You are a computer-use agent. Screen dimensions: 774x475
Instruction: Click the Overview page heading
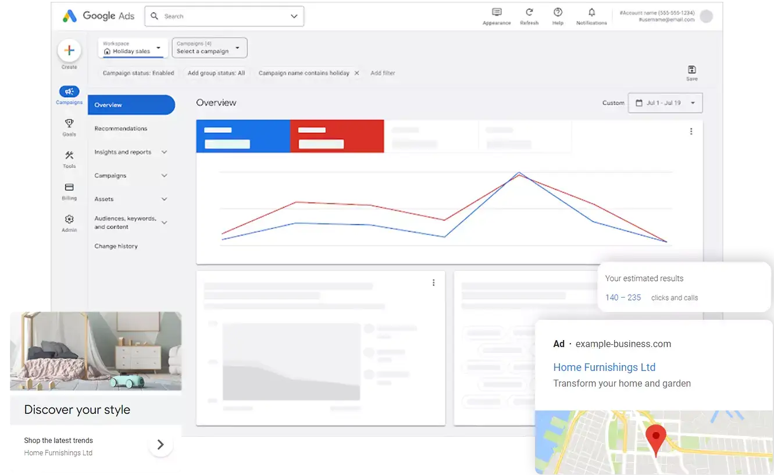216,103
